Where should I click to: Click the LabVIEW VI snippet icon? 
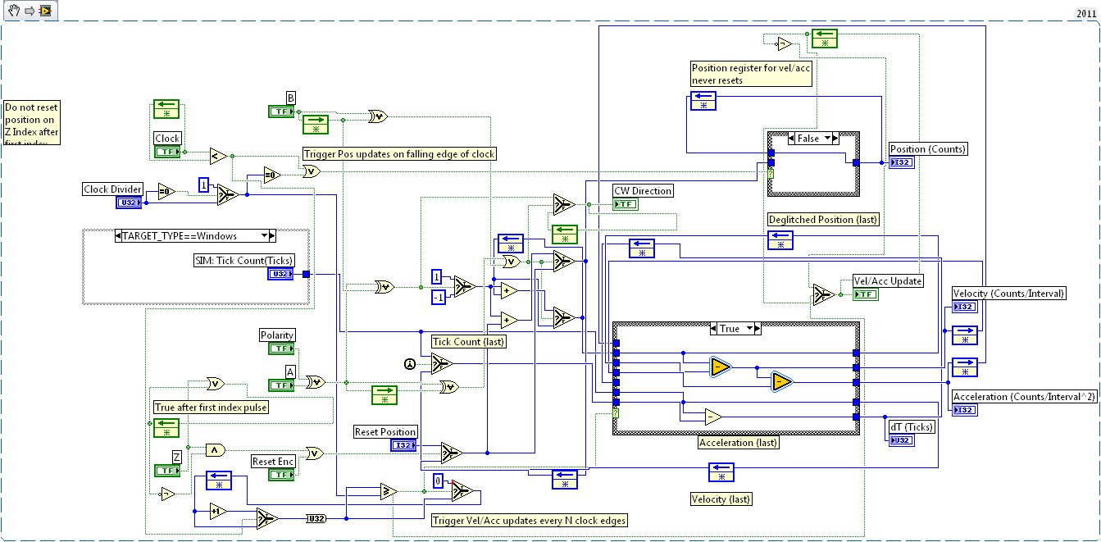coord(45,10)
